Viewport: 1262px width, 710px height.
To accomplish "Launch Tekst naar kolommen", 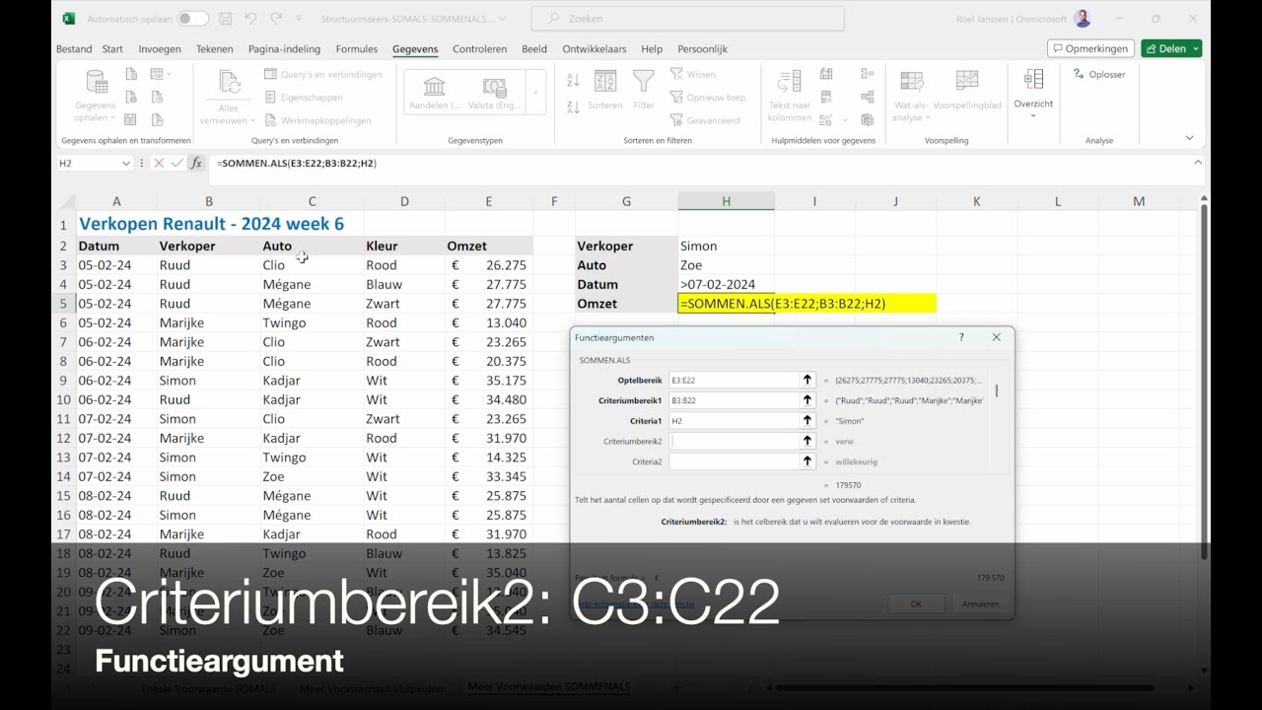I will point(790,95).
